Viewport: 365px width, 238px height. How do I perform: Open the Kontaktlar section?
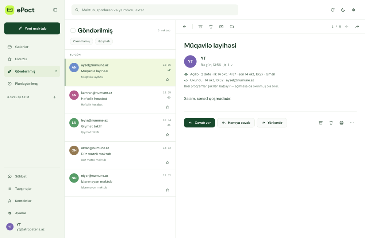[32, 201]
